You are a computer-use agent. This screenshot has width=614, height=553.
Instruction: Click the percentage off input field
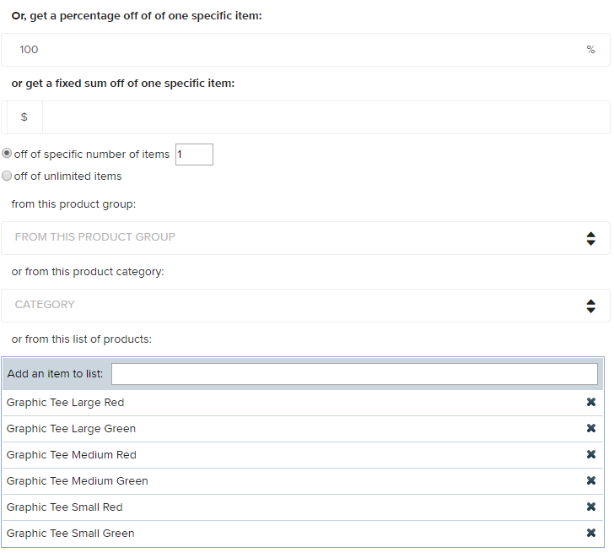(x=305, y=50)
